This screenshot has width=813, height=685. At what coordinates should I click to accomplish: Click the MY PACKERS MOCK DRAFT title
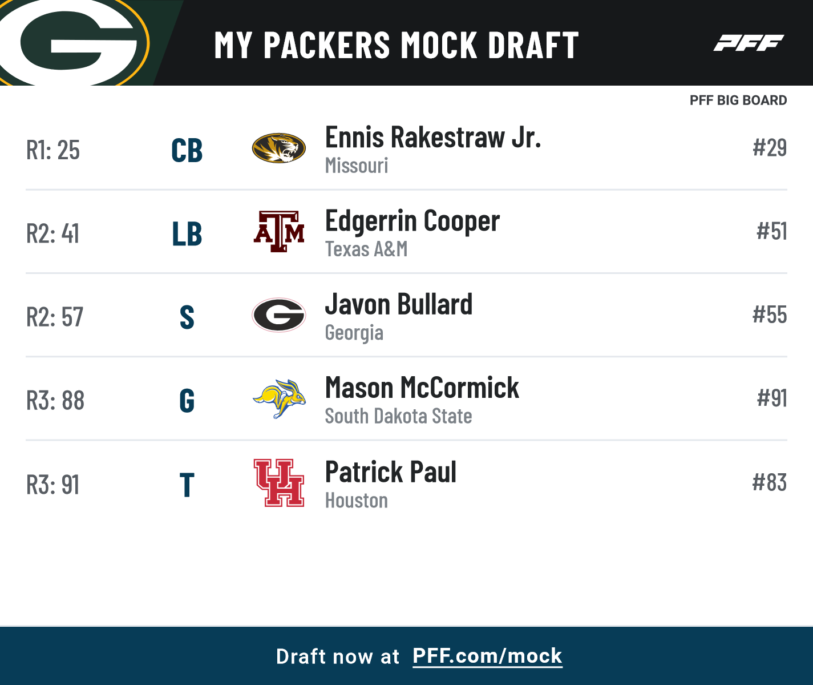397,45
